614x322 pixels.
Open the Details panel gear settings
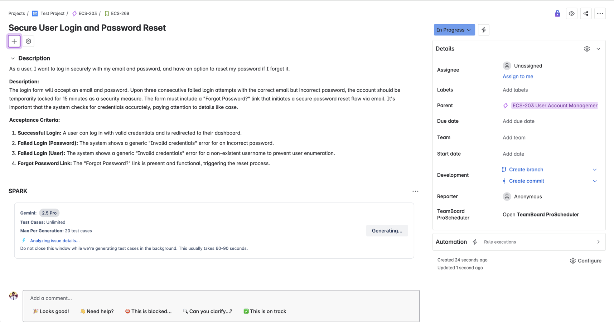587,49
